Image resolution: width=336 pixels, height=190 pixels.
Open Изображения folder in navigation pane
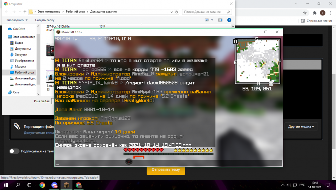click(x=25, y=61)
